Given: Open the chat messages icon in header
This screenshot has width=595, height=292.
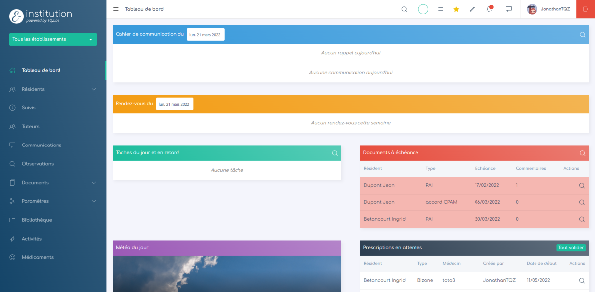Looking at the screenshot, I should click(x=508, y=9).
